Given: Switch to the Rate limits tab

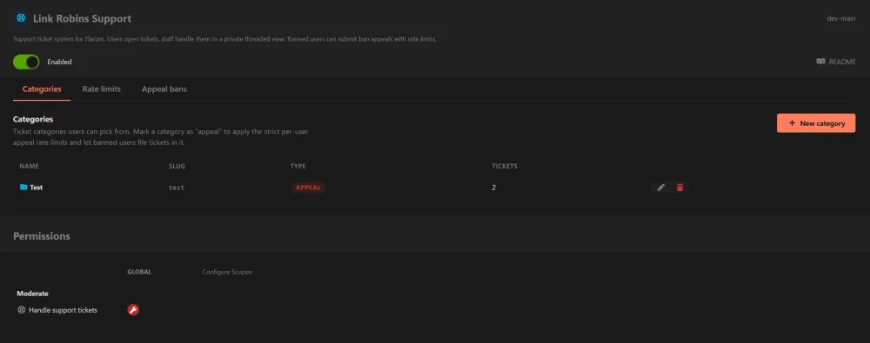Looking at the screenshot, I should [x=102, y=89].
